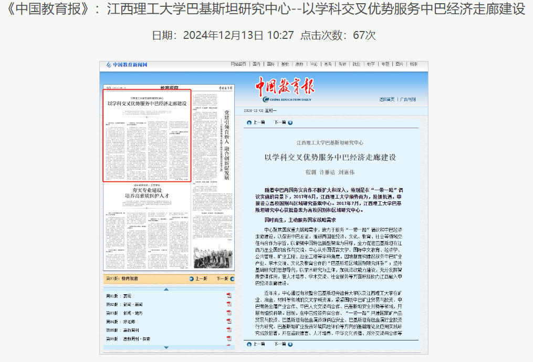The image size is (533, 362).
Task: Click the 上一篇 arrow icon above the article
Action: (249, 122)
